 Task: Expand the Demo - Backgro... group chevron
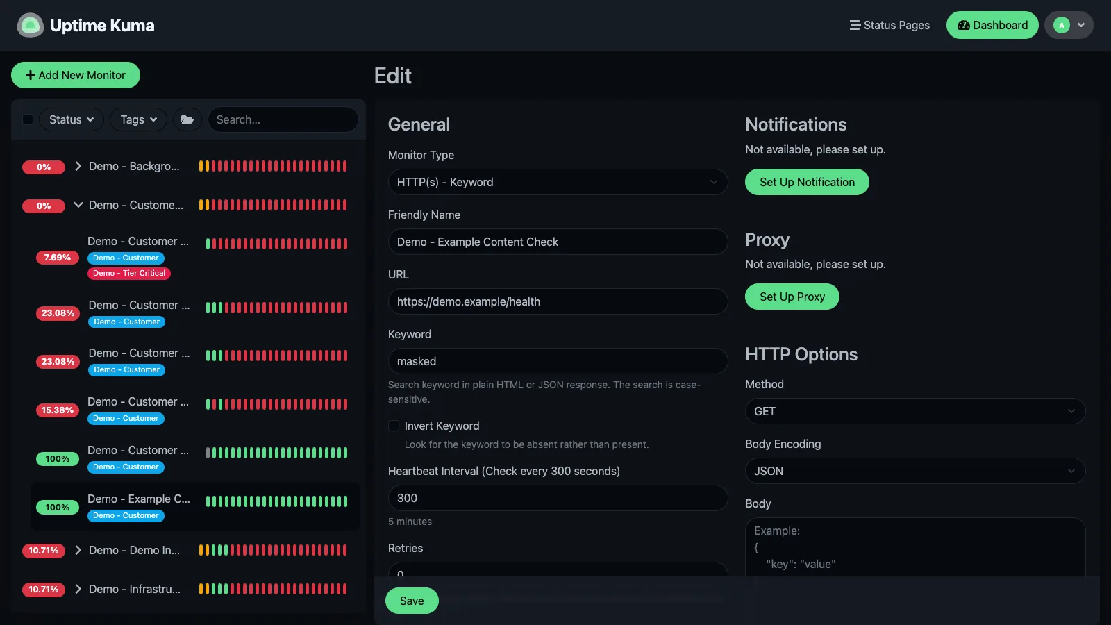point(78,166)
